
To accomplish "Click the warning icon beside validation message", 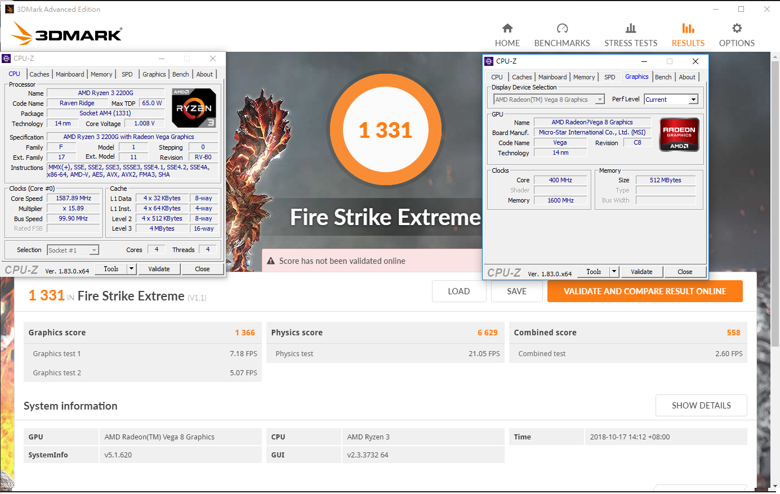I will pyautogui.click(x=271, y=261).
